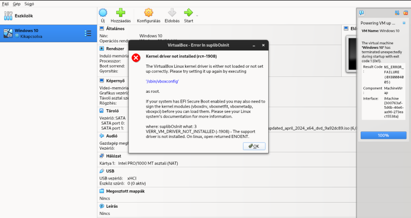Click the USB section icon
This screenshot has width=411, height=218.
tap(102, 171)
